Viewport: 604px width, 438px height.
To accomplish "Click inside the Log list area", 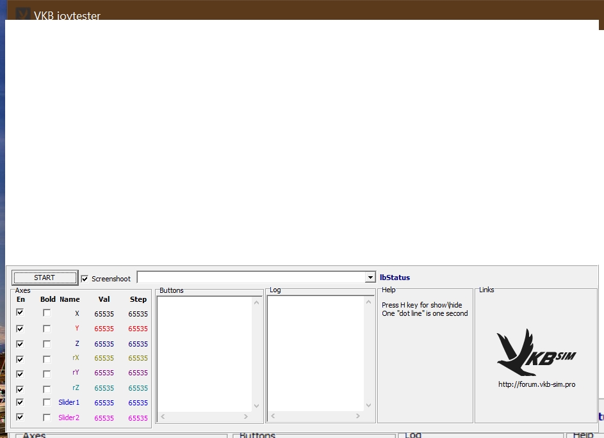I will coord(315,352).
